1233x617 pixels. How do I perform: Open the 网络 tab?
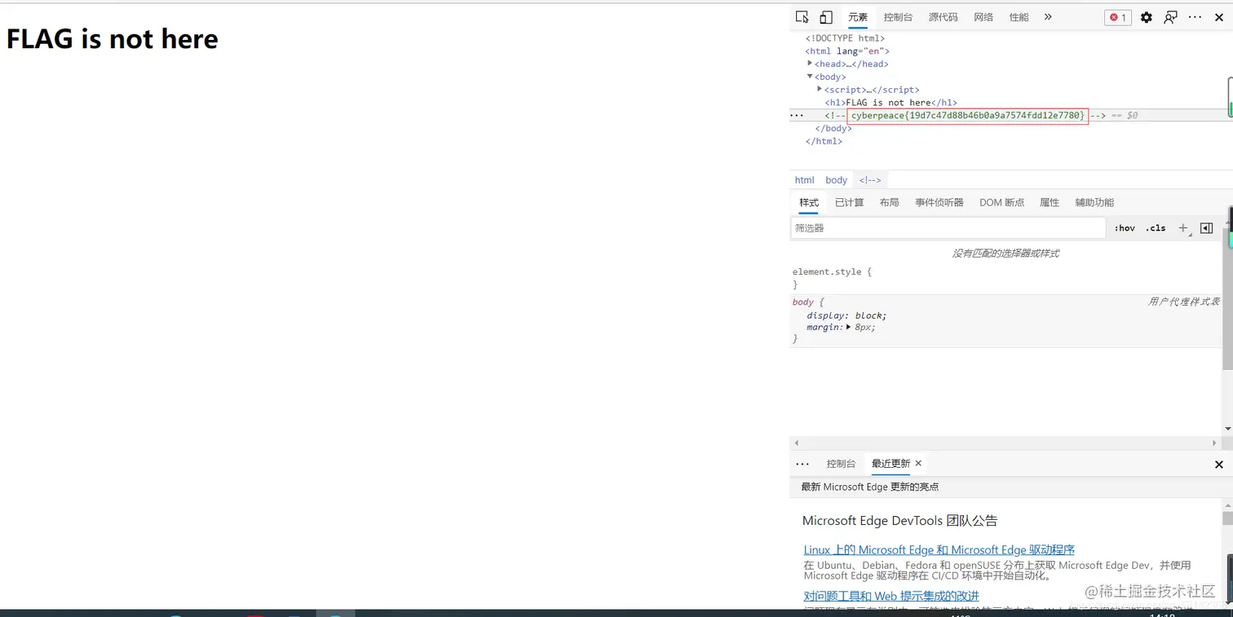click(x=983, y=17)
